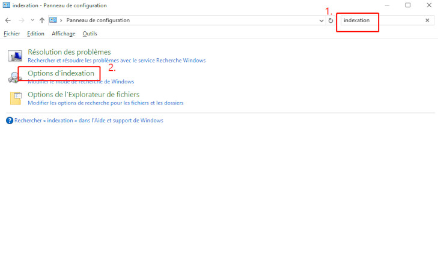Screen dimensions: 438x270
Task: Click Modifier les options de recherche pour les fichiers
Action: [106, 103]
